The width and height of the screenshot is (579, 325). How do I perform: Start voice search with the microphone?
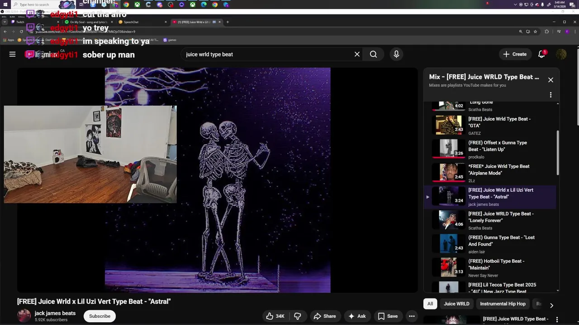[396, 54]
